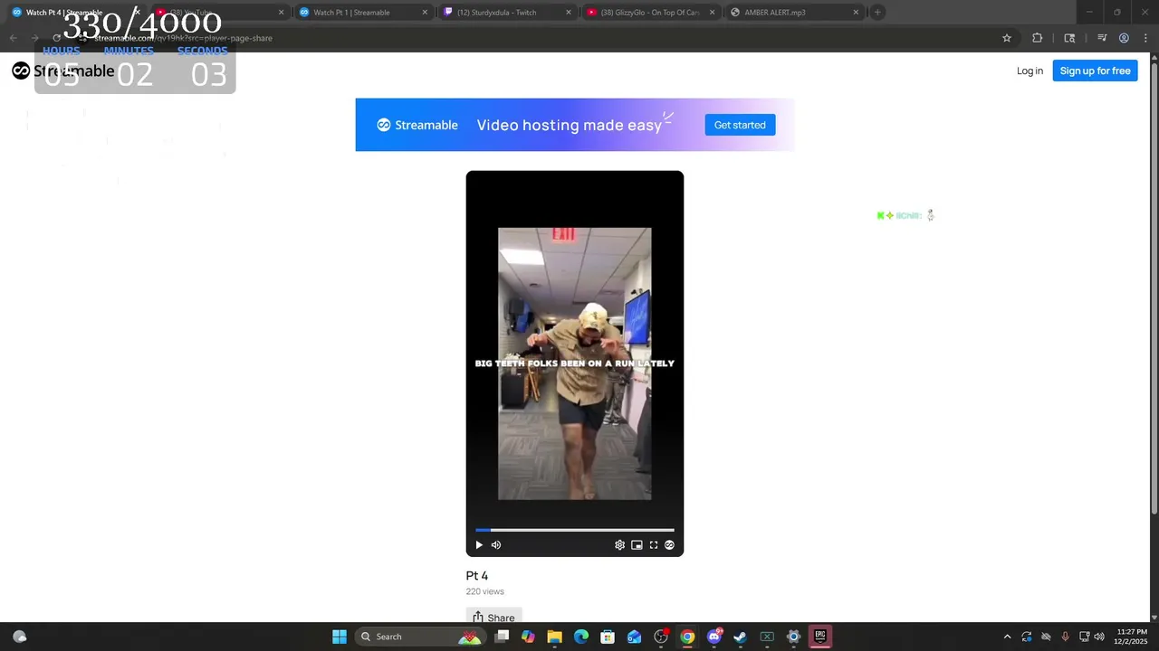Image resolution: width=1159 pixels, height=651 pixels.
Task: Open Steam from the taskbar
Action: point(740,637)
